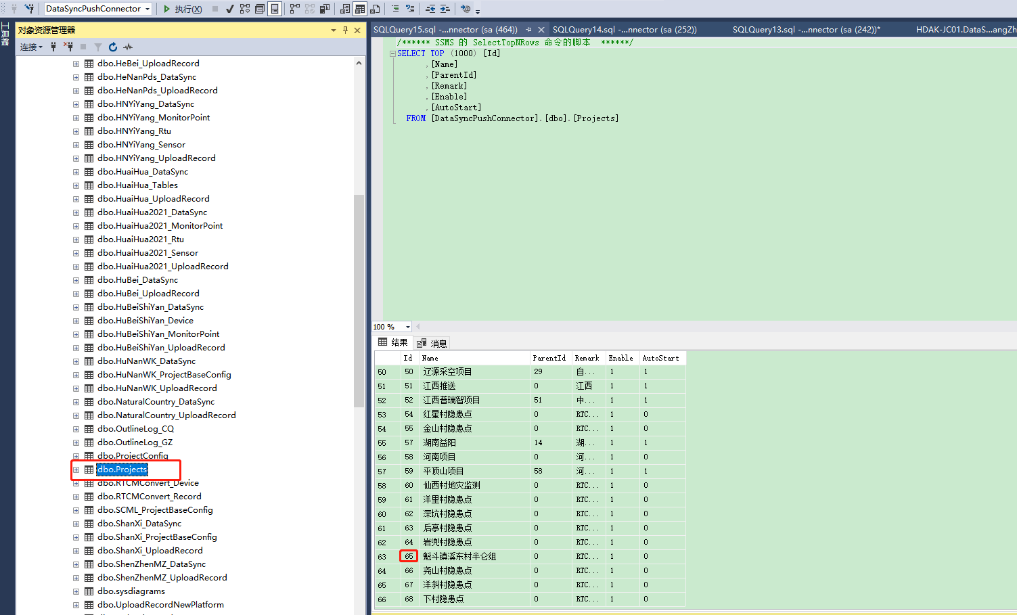Open the DataSyncPushConnector database dropdown

148,9
